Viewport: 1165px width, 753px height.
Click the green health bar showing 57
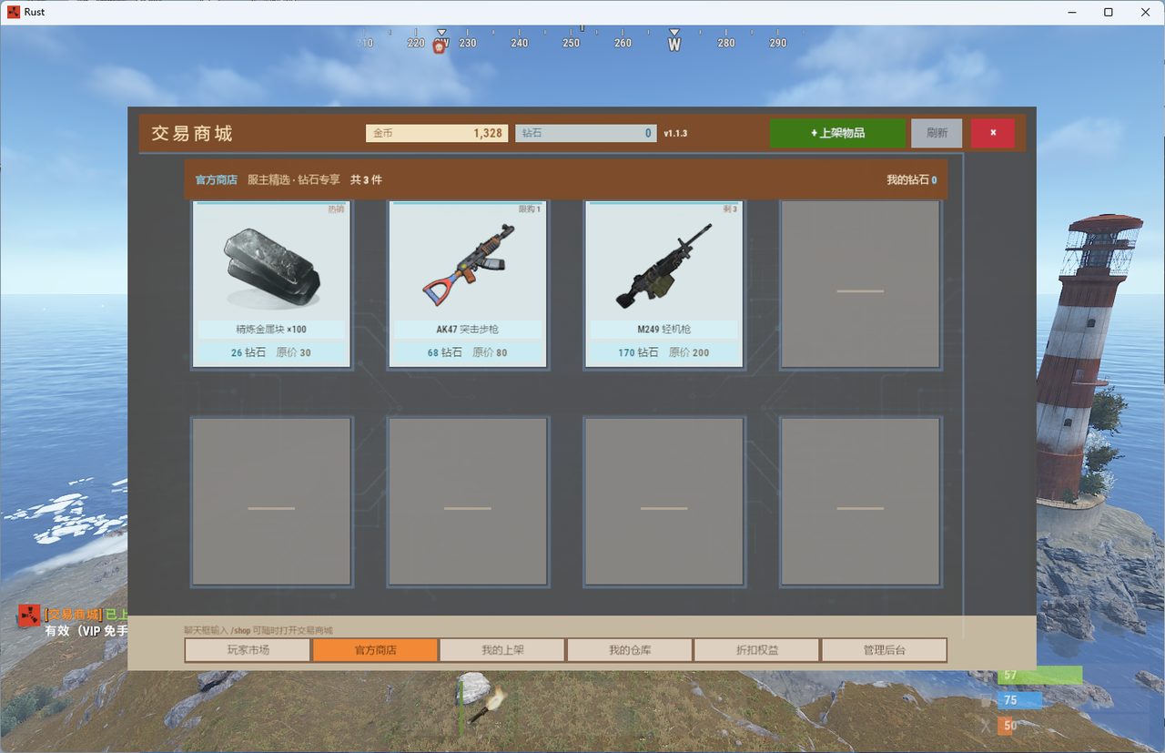1040,675
